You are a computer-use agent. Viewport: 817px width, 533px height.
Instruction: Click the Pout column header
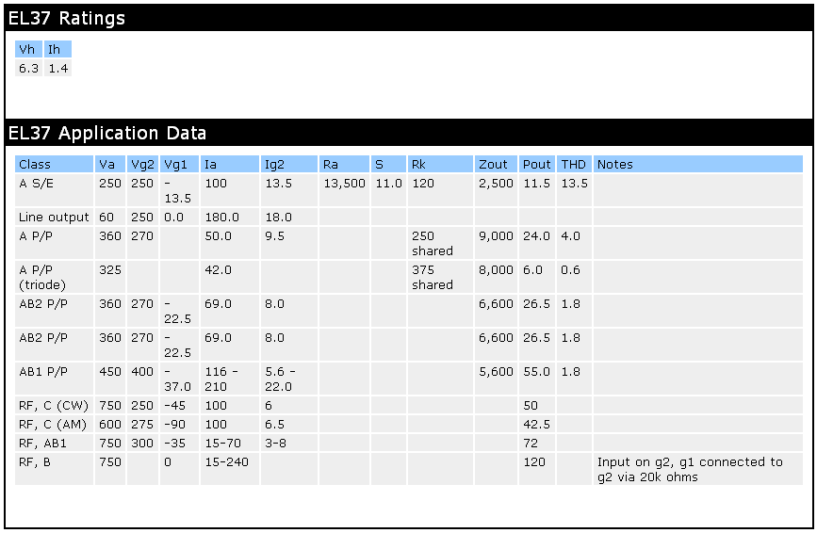click(x=537, y=165)
